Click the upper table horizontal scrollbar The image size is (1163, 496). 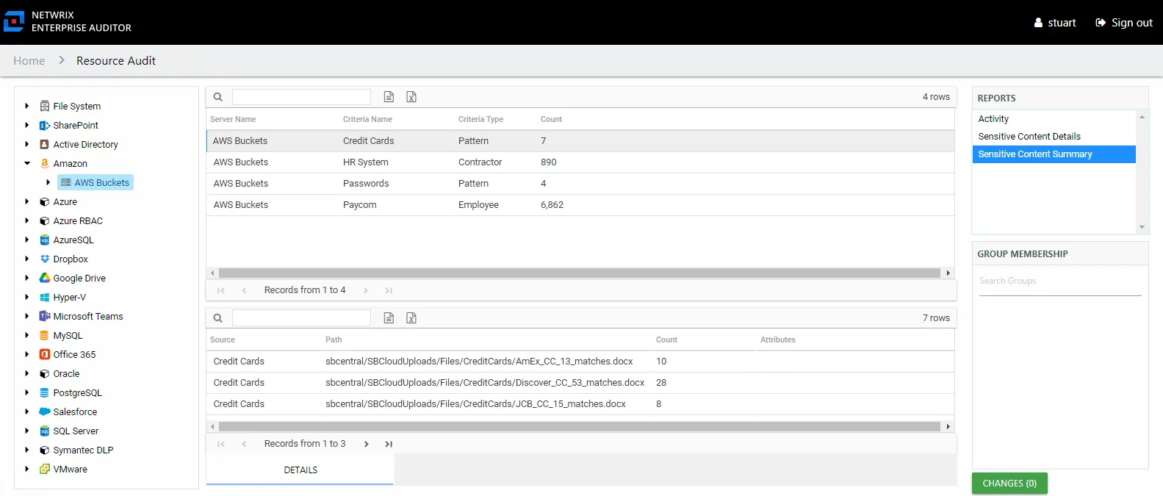[580, 273]
